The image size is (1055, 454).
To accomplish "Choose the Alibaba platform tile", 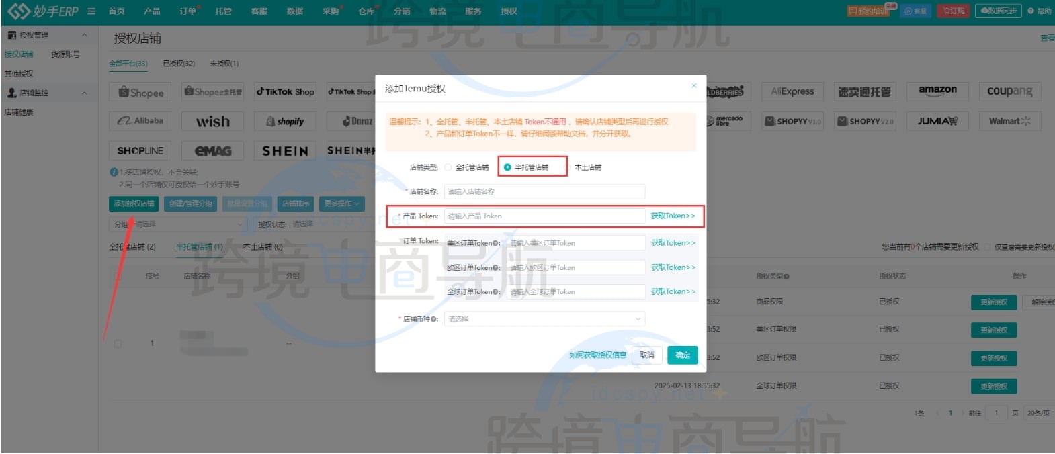I will coord(140,121).
